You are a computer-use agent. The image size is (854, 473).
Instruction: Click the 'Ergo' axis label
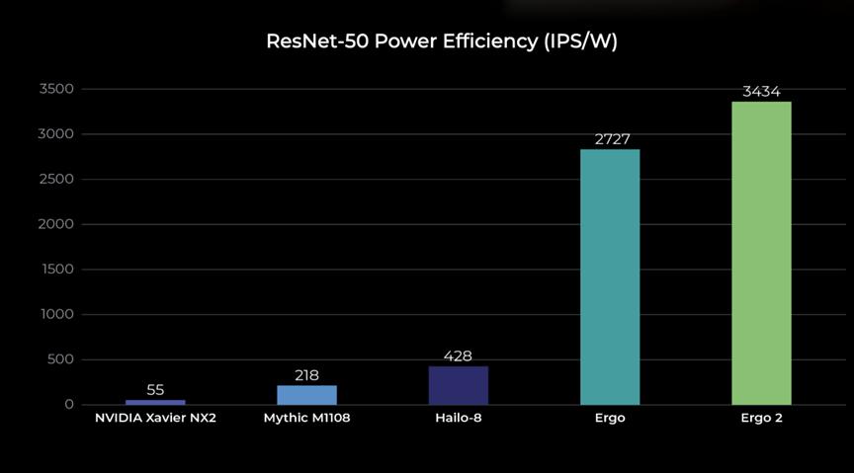[610, 419]
